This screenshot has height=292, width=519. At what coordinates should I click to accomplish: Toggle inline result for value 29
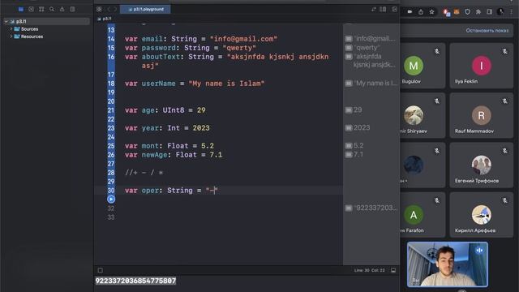point(349,110)
